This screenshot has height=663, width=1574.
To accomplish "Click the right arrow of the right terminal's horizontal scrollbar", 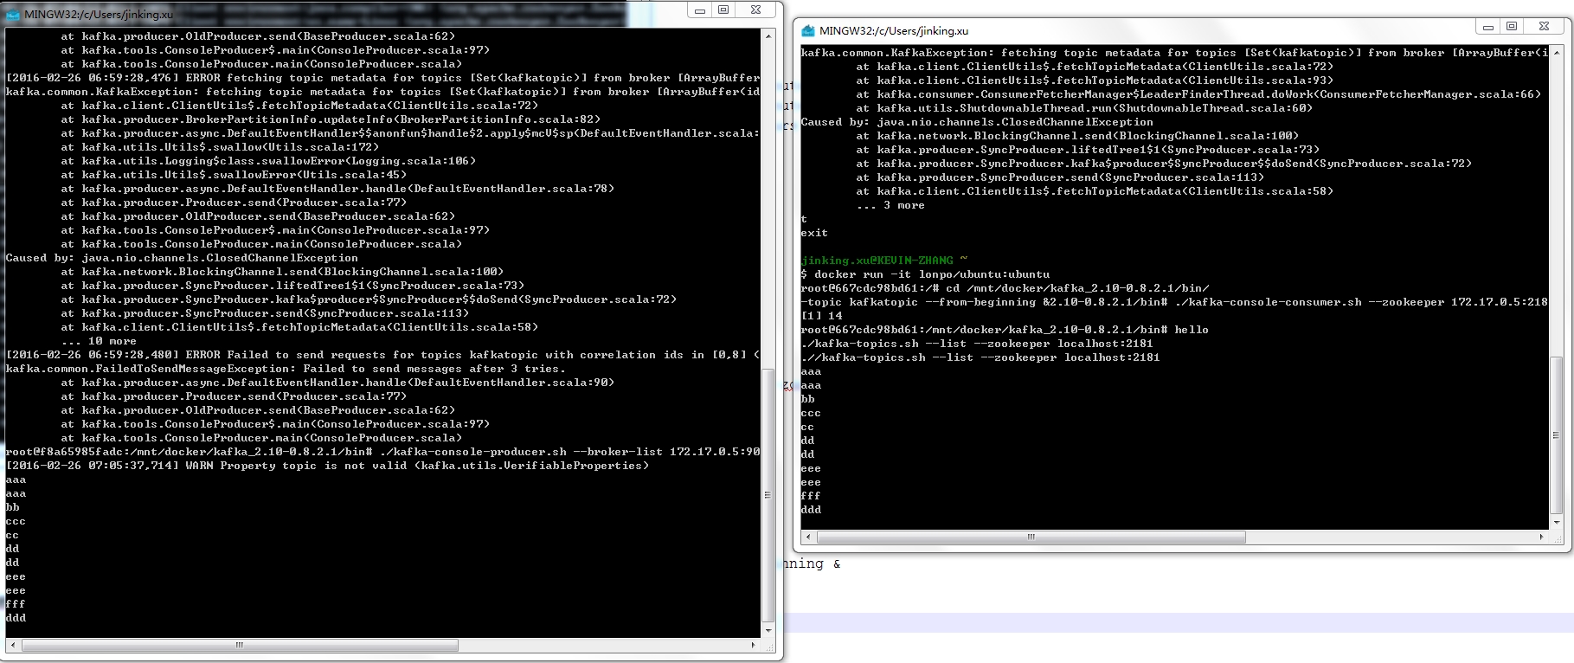I will coord(1542,537).
